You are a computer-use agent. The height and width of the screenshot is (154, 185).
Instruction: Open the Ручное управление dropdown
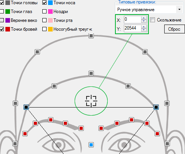(179, 10)
